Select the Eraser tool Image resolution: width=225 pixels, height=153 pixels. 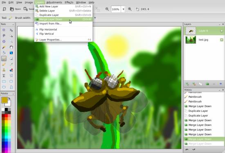(11, 59)
